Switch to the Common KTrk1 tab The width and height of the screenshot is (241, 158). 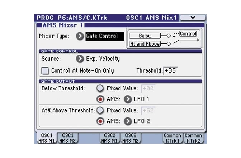click(173, 138)
